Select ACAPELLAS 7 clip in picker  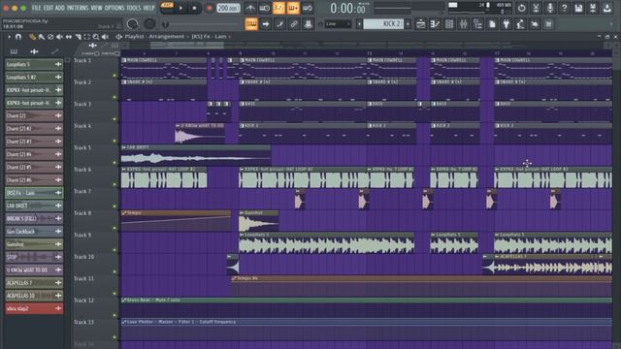coord(34,283)
